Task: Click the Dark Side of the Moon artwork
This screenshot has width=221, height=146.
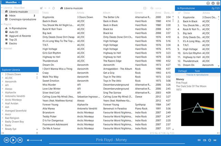Action: (x=198, y=109)
